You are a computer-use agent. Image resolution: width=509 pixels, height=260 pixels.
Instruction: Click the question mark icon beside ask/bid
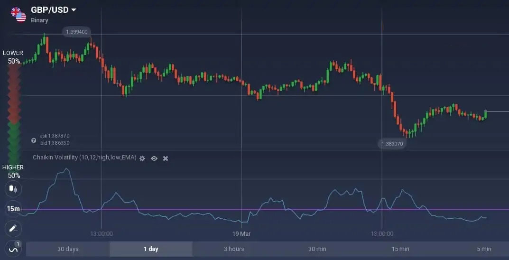[34, 140]
